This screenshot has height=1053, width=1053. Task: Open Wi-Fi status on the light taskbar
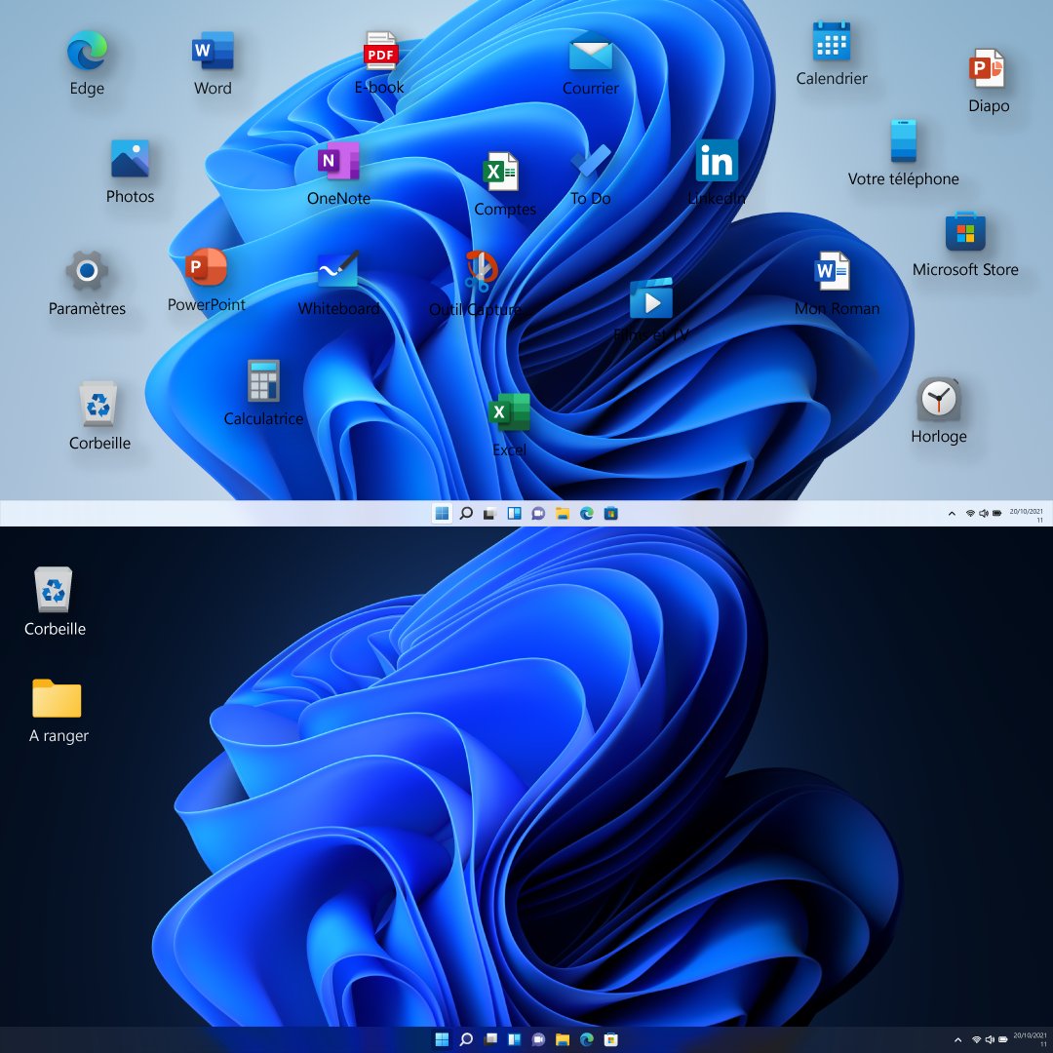(x=970, y=514)
